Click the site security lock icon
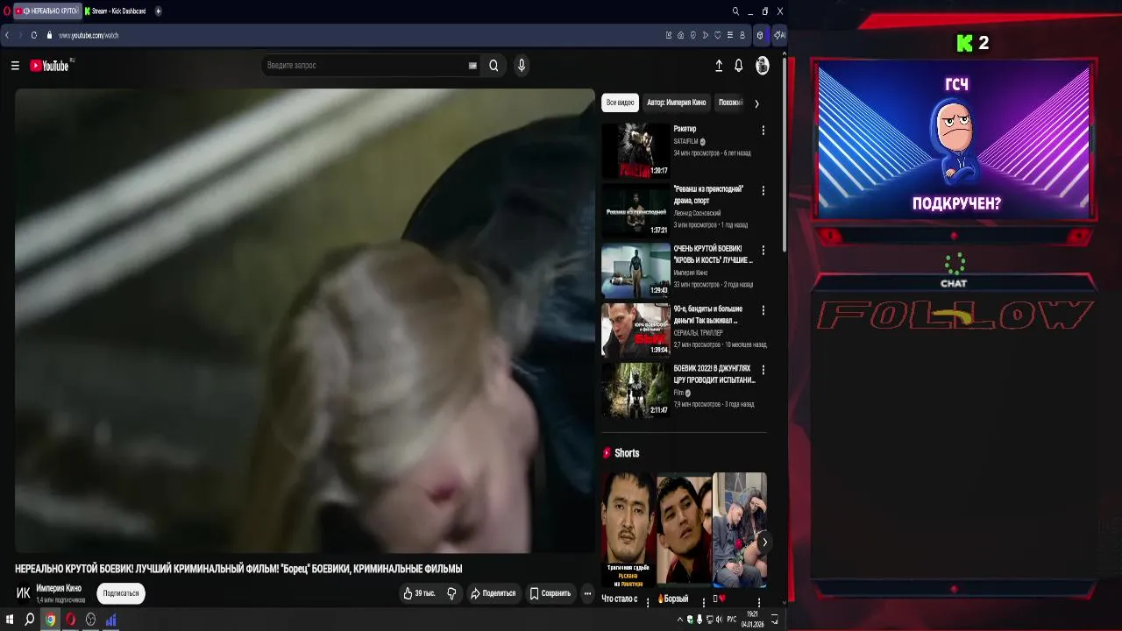Viewport: 1122px width, 631px height. (50, 35)
